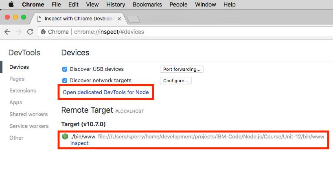Minimize window with yellow button
The width and height of the screenshot is (333, 182).
15,17
